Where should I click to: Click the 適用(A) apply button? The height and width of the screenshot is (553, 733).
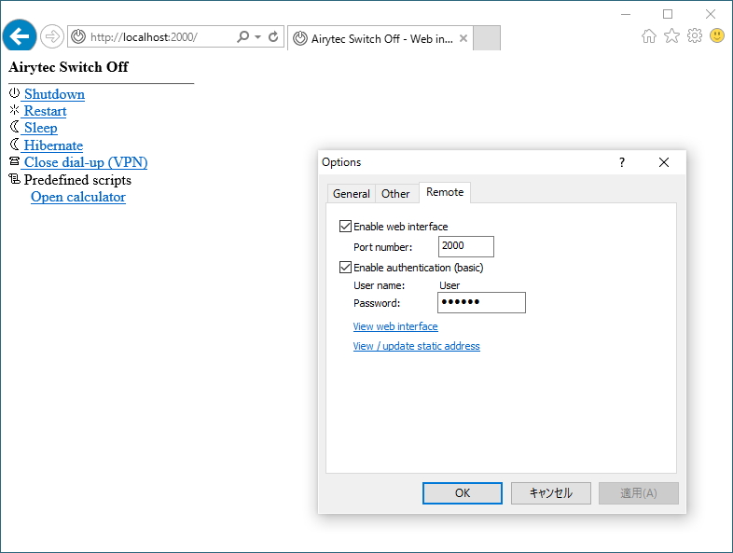click(639, 493)
